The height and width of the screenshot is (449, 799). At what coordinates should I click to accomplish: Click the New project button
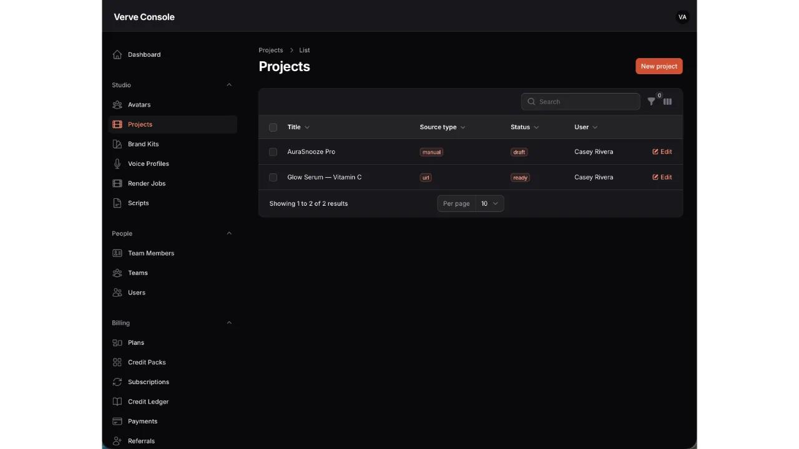[659, 66]
